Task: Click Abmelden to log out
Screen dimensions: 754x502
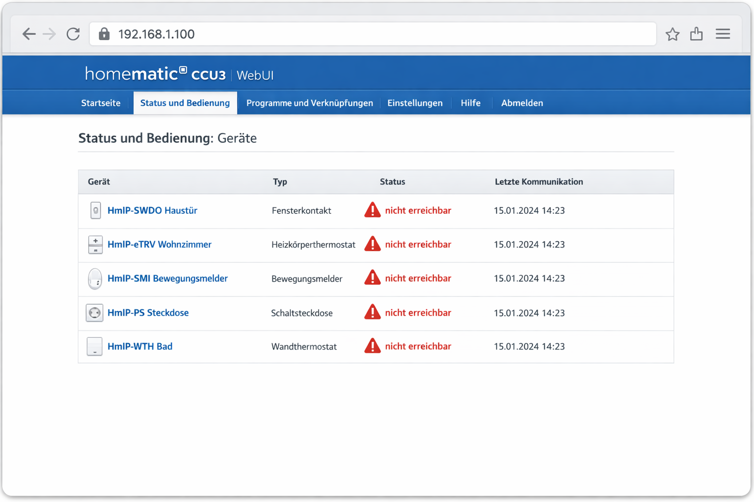Action: [522, 103]
